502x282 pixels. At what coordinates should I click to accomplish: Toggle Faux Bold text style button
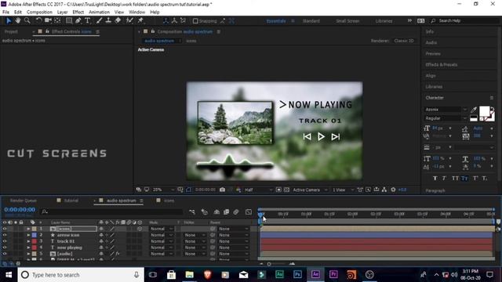click(x=435, y=179)
